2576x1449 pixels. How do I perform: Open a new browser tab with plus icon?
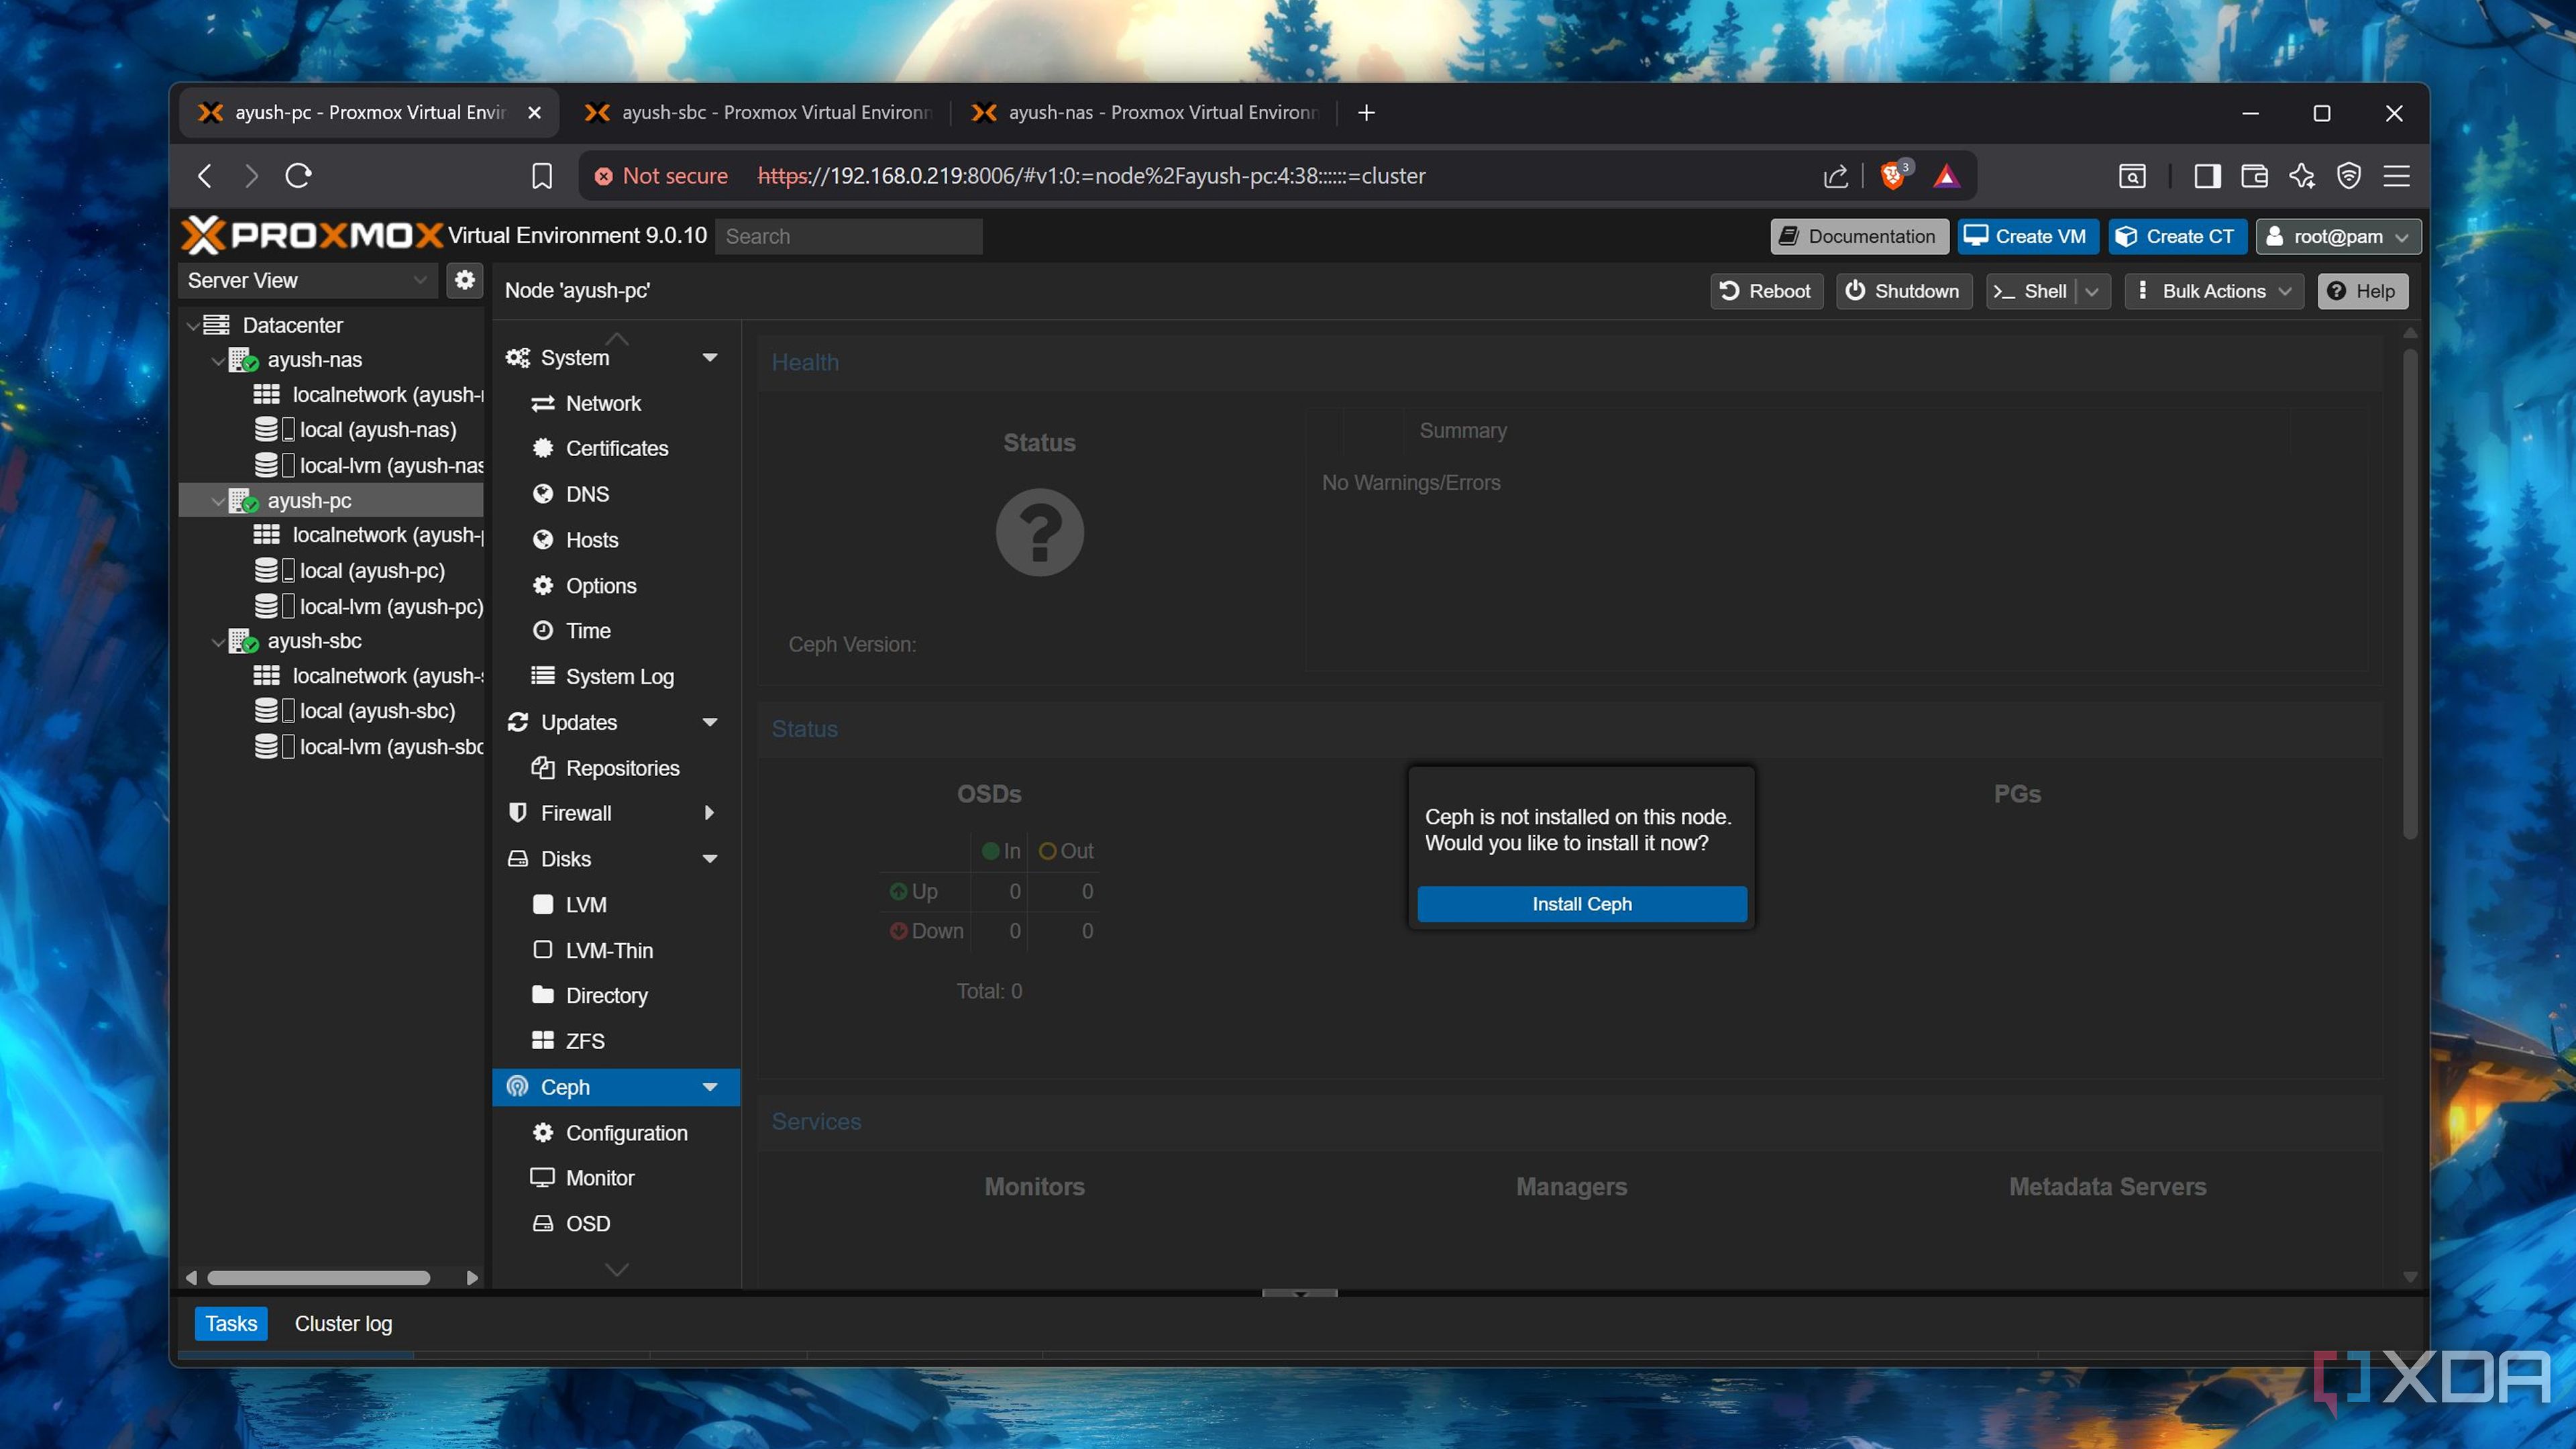click(1366, 113)
